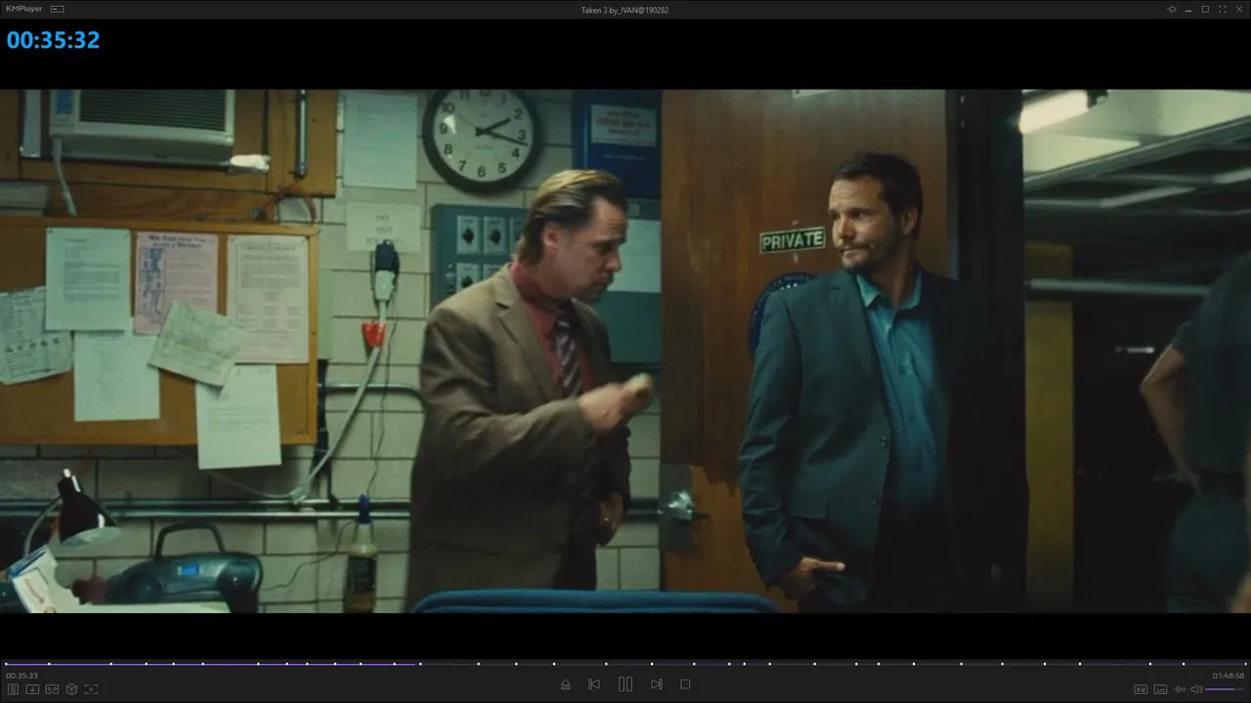Mute the volume speaker icon
Image resolution: width=1251 pixels, height=703 pixels.
[1196, 689]
